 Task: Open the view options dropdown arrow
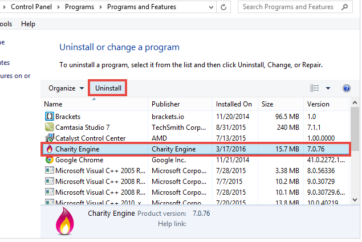(x=328, y=88)
